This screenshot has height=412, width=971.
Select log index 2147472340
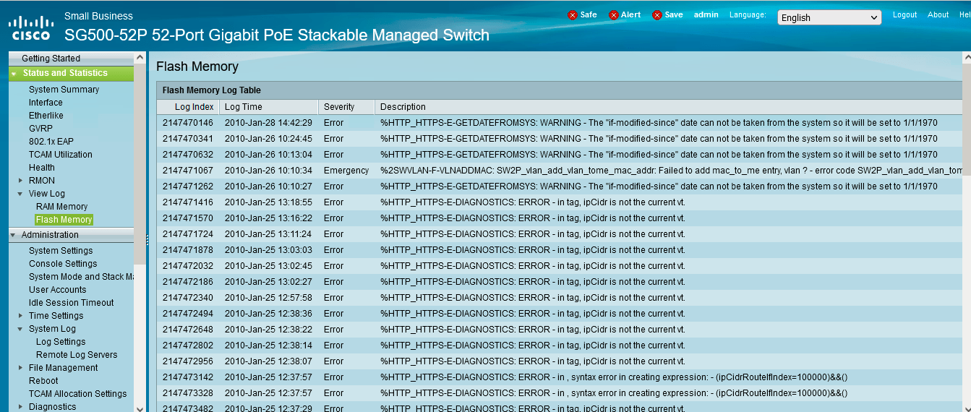tap(188, 298)
